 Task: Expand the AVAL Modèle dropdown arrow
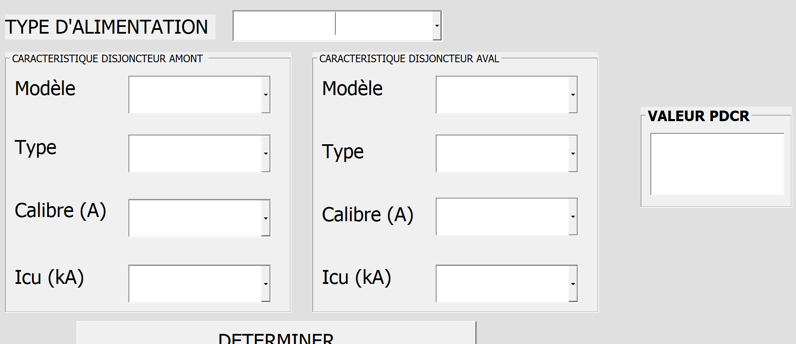pos(573,95)
